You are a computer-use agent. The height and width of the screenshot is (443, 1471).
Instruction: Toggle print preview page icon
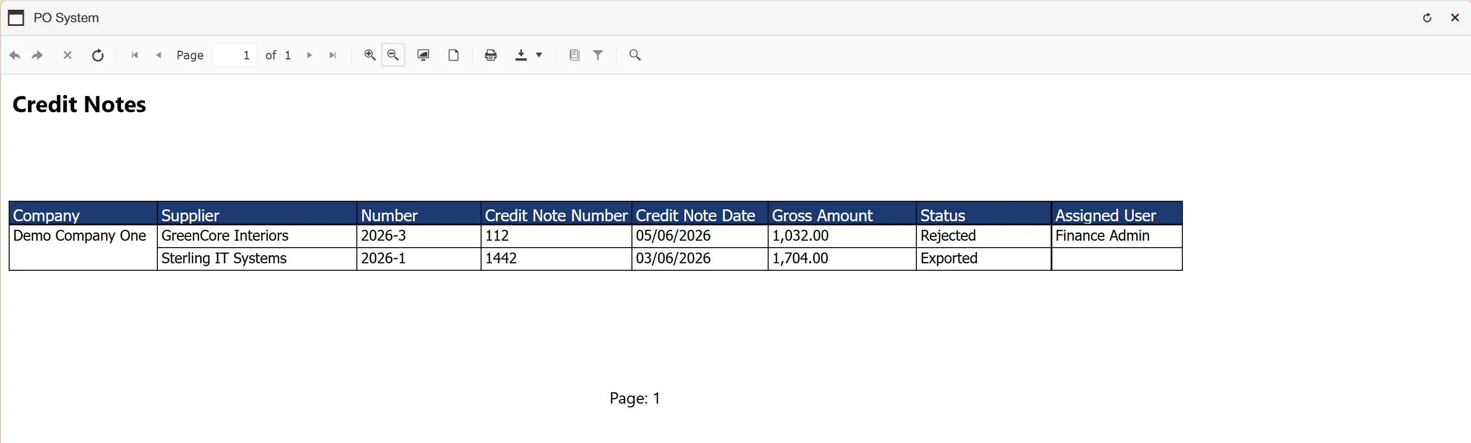(454, 54)
